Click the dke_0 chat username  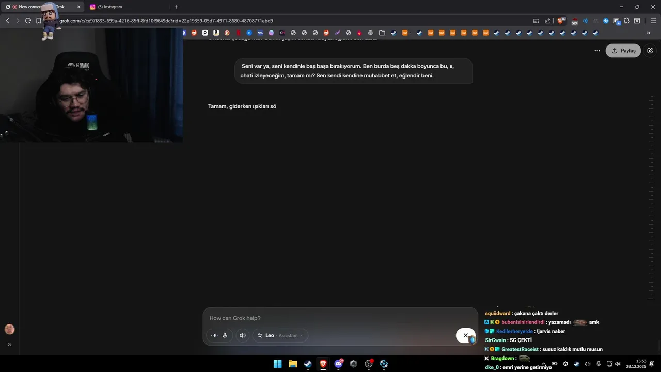[x=492, y=367]
